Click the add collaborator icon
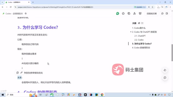The image size is (173, 97). click(x=134, y=13)
